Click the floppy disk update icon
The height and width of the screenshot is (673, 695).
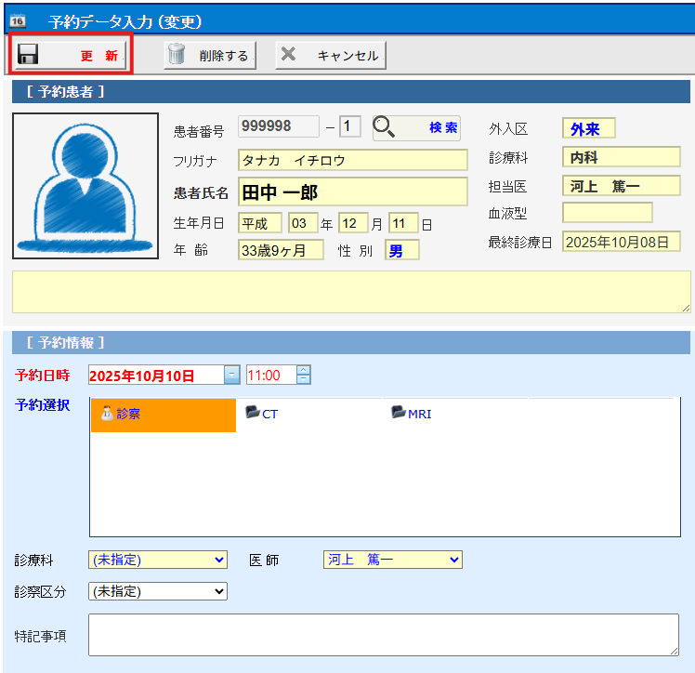29,55
